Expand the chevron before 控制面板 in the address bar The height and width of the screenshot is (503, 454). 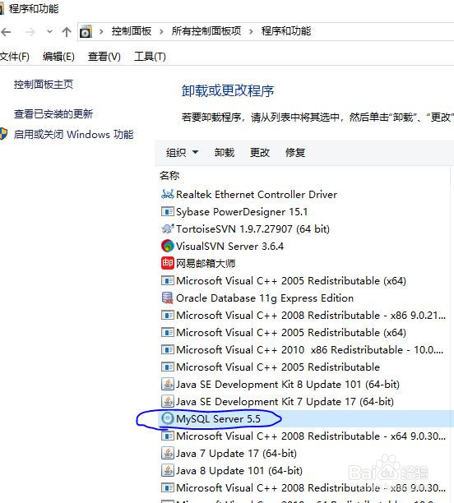tap(101, 31)
